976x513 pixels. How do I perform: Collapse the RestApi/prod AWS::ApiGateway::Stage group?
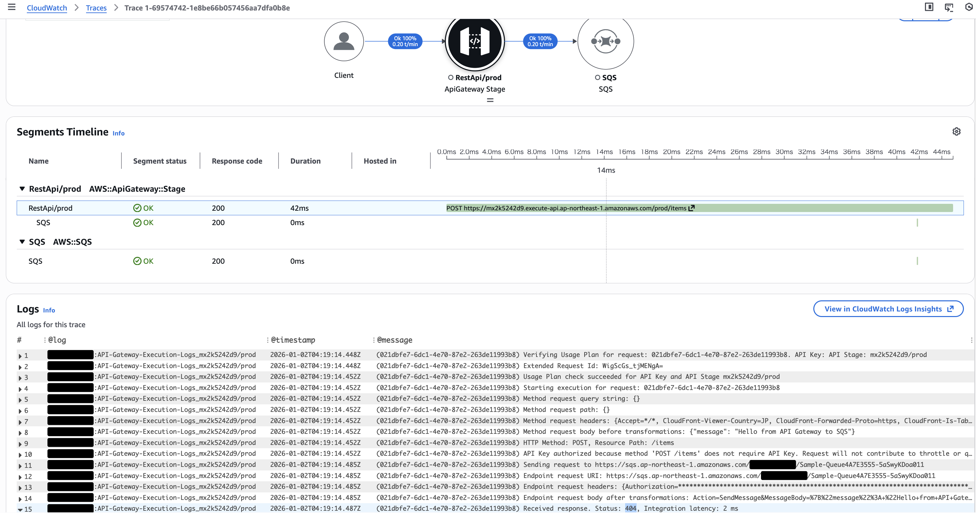[x=22, y=188]
